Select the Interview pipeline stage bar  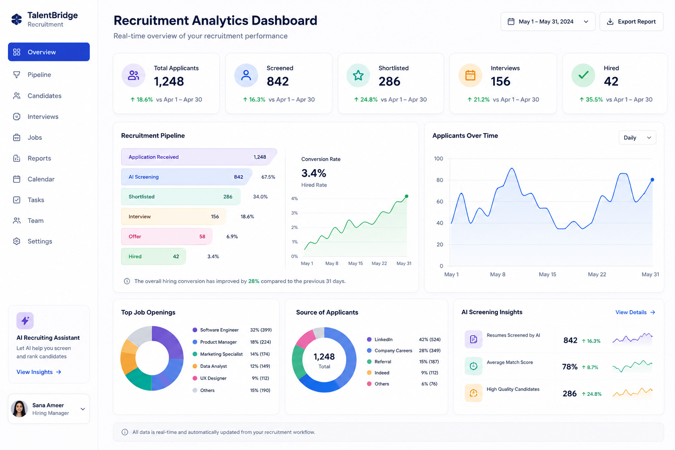[x=174, y=217]
